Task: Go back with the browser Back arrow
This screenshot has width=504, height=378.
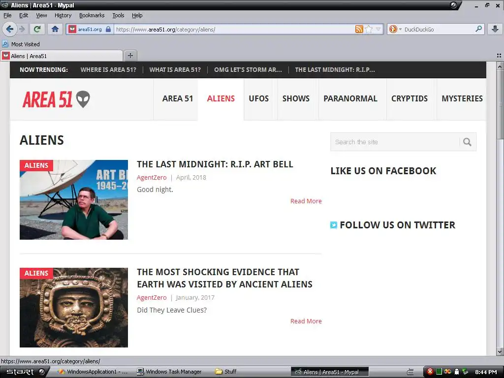Action: coord(10,29)
